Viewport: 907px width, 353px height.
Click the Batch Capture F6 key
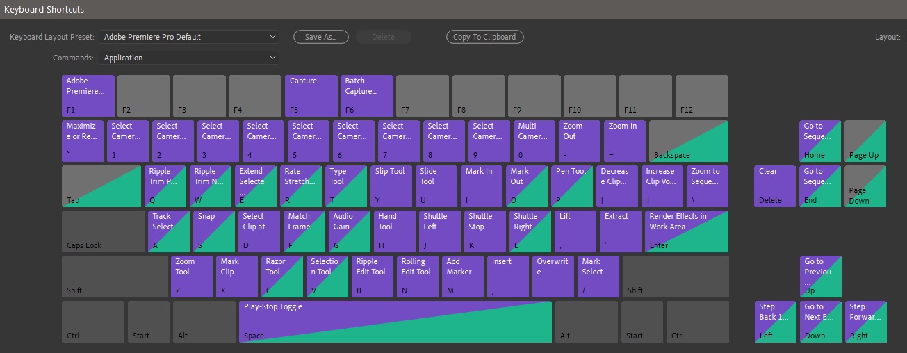pyautogui.click(x=366, y=95)
